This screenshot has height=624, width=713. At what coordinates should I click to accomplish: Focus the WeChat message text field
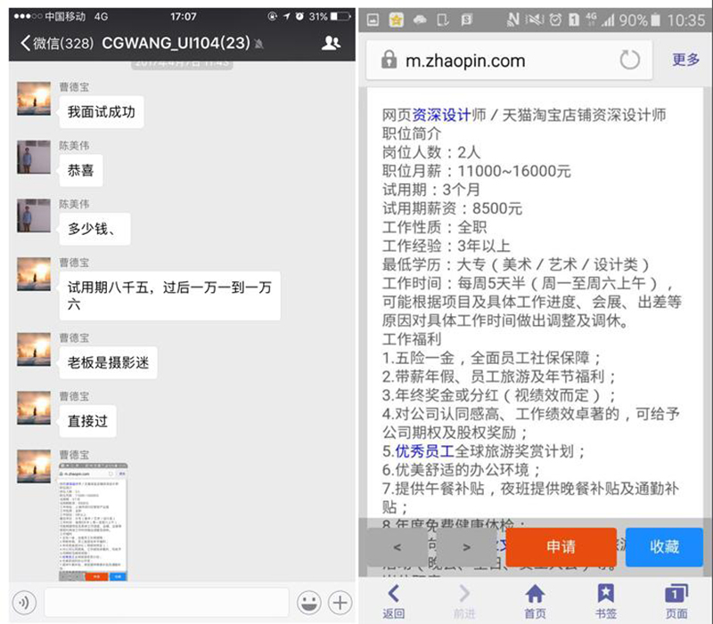167,603
